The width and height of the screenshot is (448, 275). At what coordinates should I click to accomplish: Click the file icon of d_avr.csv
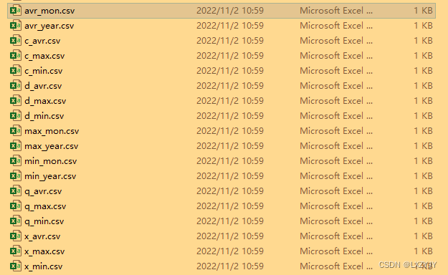[x=16, y=86]
